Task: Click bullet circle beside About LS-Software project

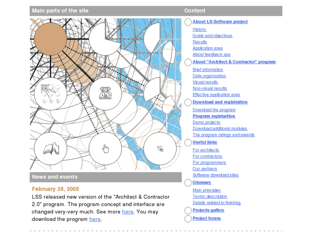Action: pyautogui.click(x=188, y=22)
